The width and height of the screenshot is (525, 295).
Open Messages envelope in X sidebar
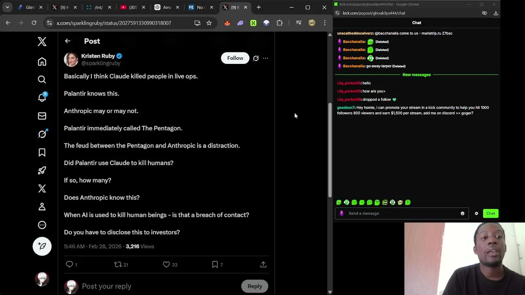tap(42, 116)
